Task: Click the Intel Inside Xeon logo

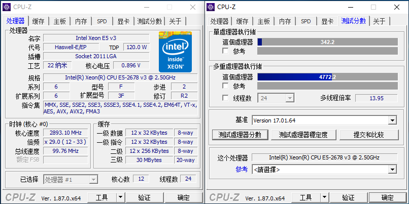Action: click(x=176, y=51)
